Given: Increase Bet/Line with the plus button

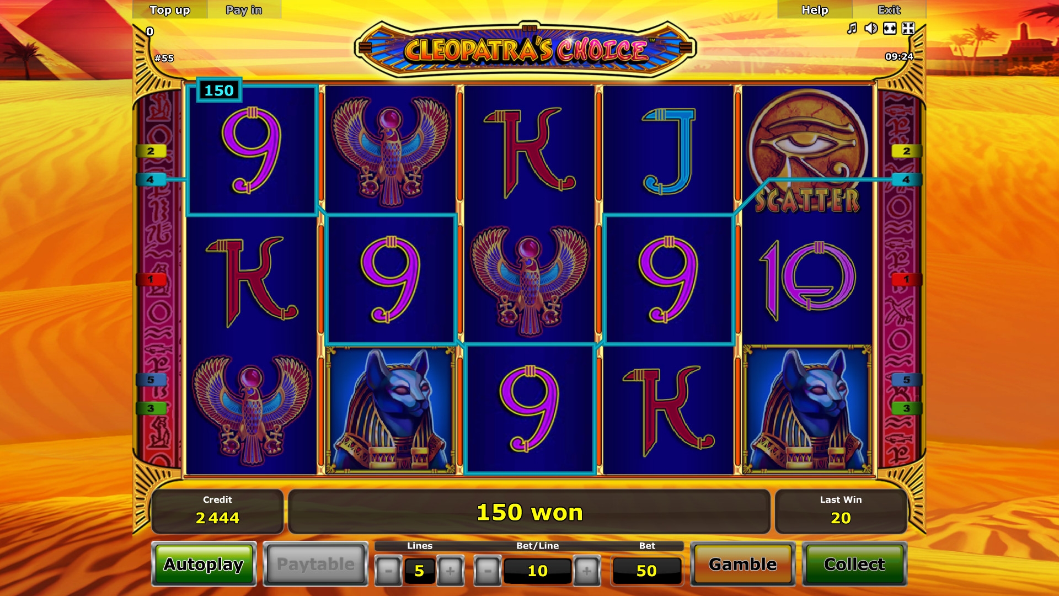Looking at the screenshot, I should click(587, 571).
